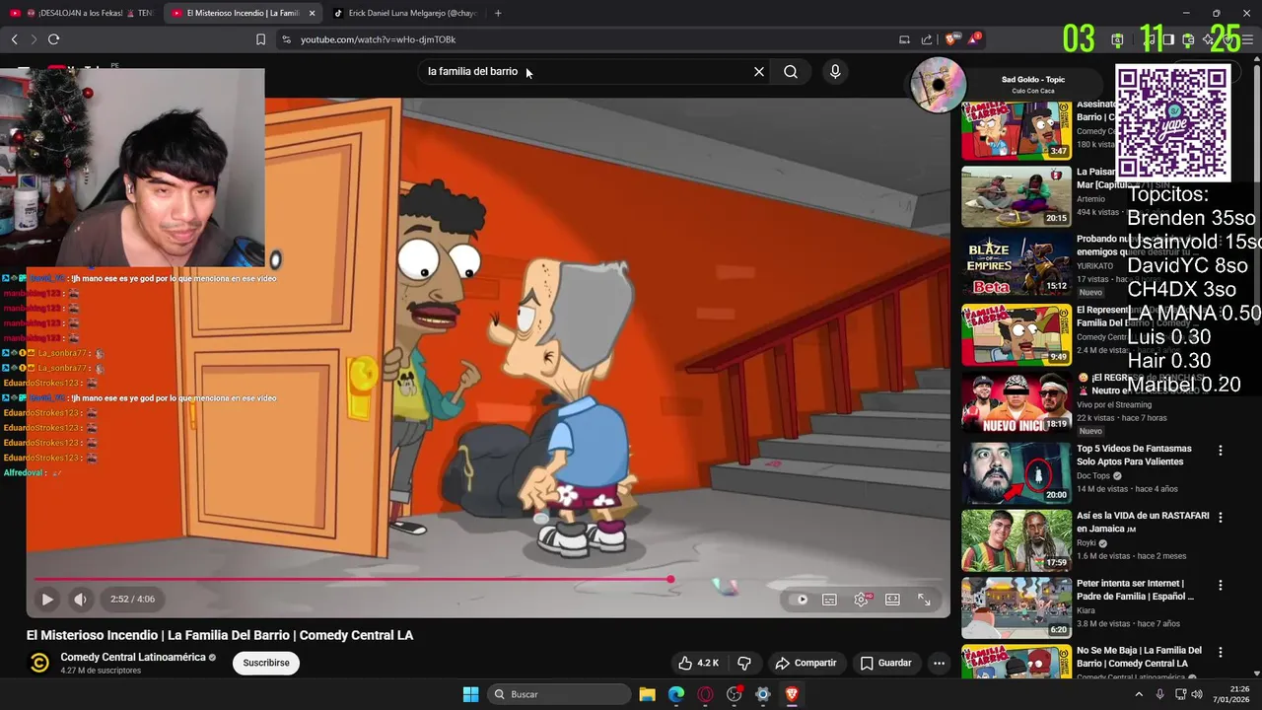Screen dimensions: 1262x710
Task: Open Comedy Central Latinoamérica channel name
Action: pyautogui.click(x=133, y=657)
